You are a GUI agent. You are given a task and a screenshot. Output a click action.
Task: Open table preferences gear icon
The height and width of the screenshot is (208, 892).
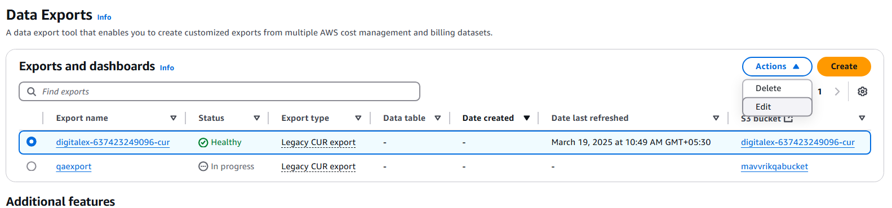click(x=862, y=92)
